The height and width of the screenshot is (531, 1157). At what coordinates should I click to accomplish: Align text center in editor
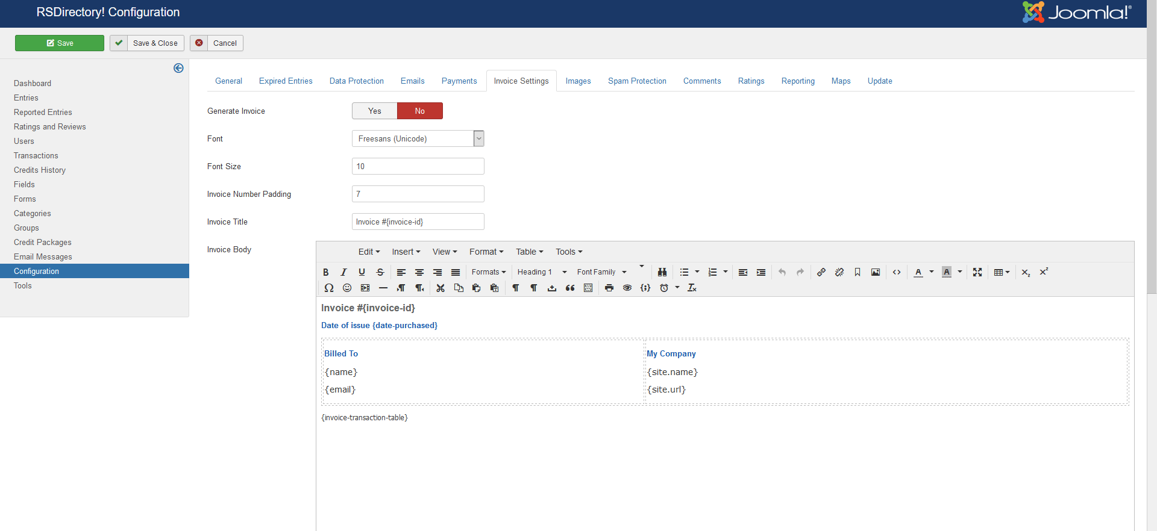point(419,272)
